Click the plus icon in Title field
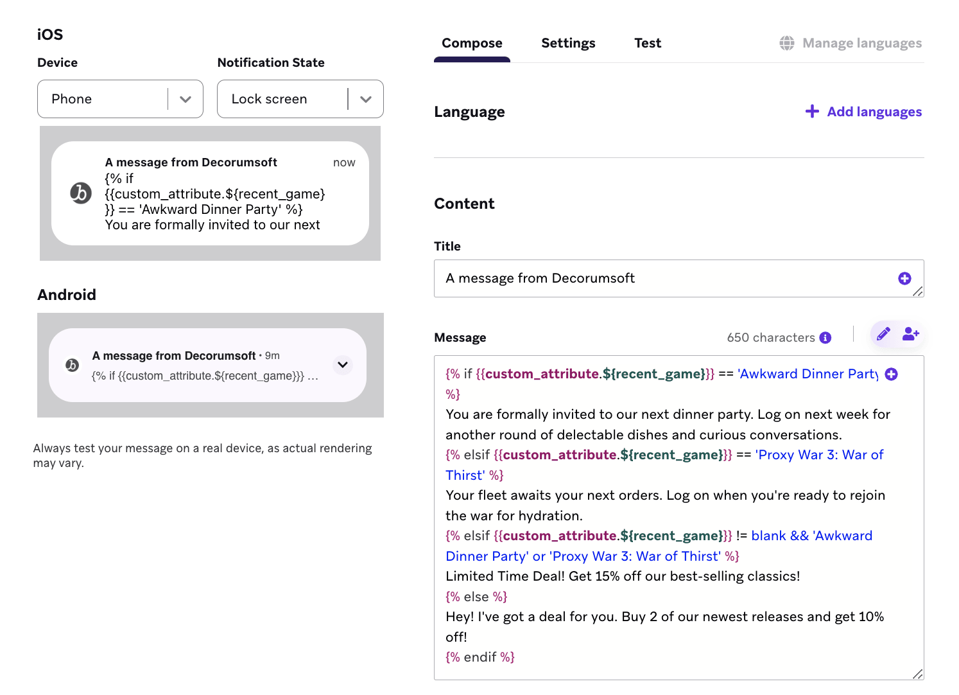Screen dimensions: 959x695 tap(904, 278)
